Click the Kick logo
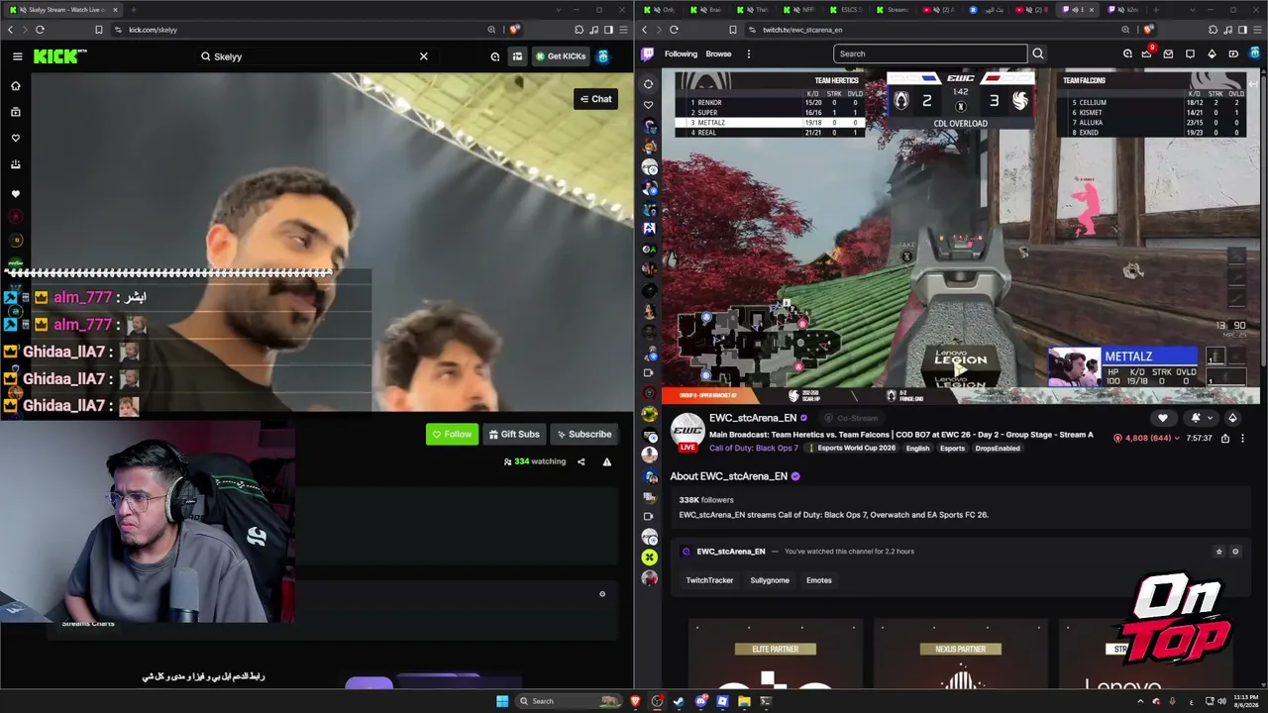This screenshot has height=713, width=1268. pyautogui.click(x=59, y=56)
